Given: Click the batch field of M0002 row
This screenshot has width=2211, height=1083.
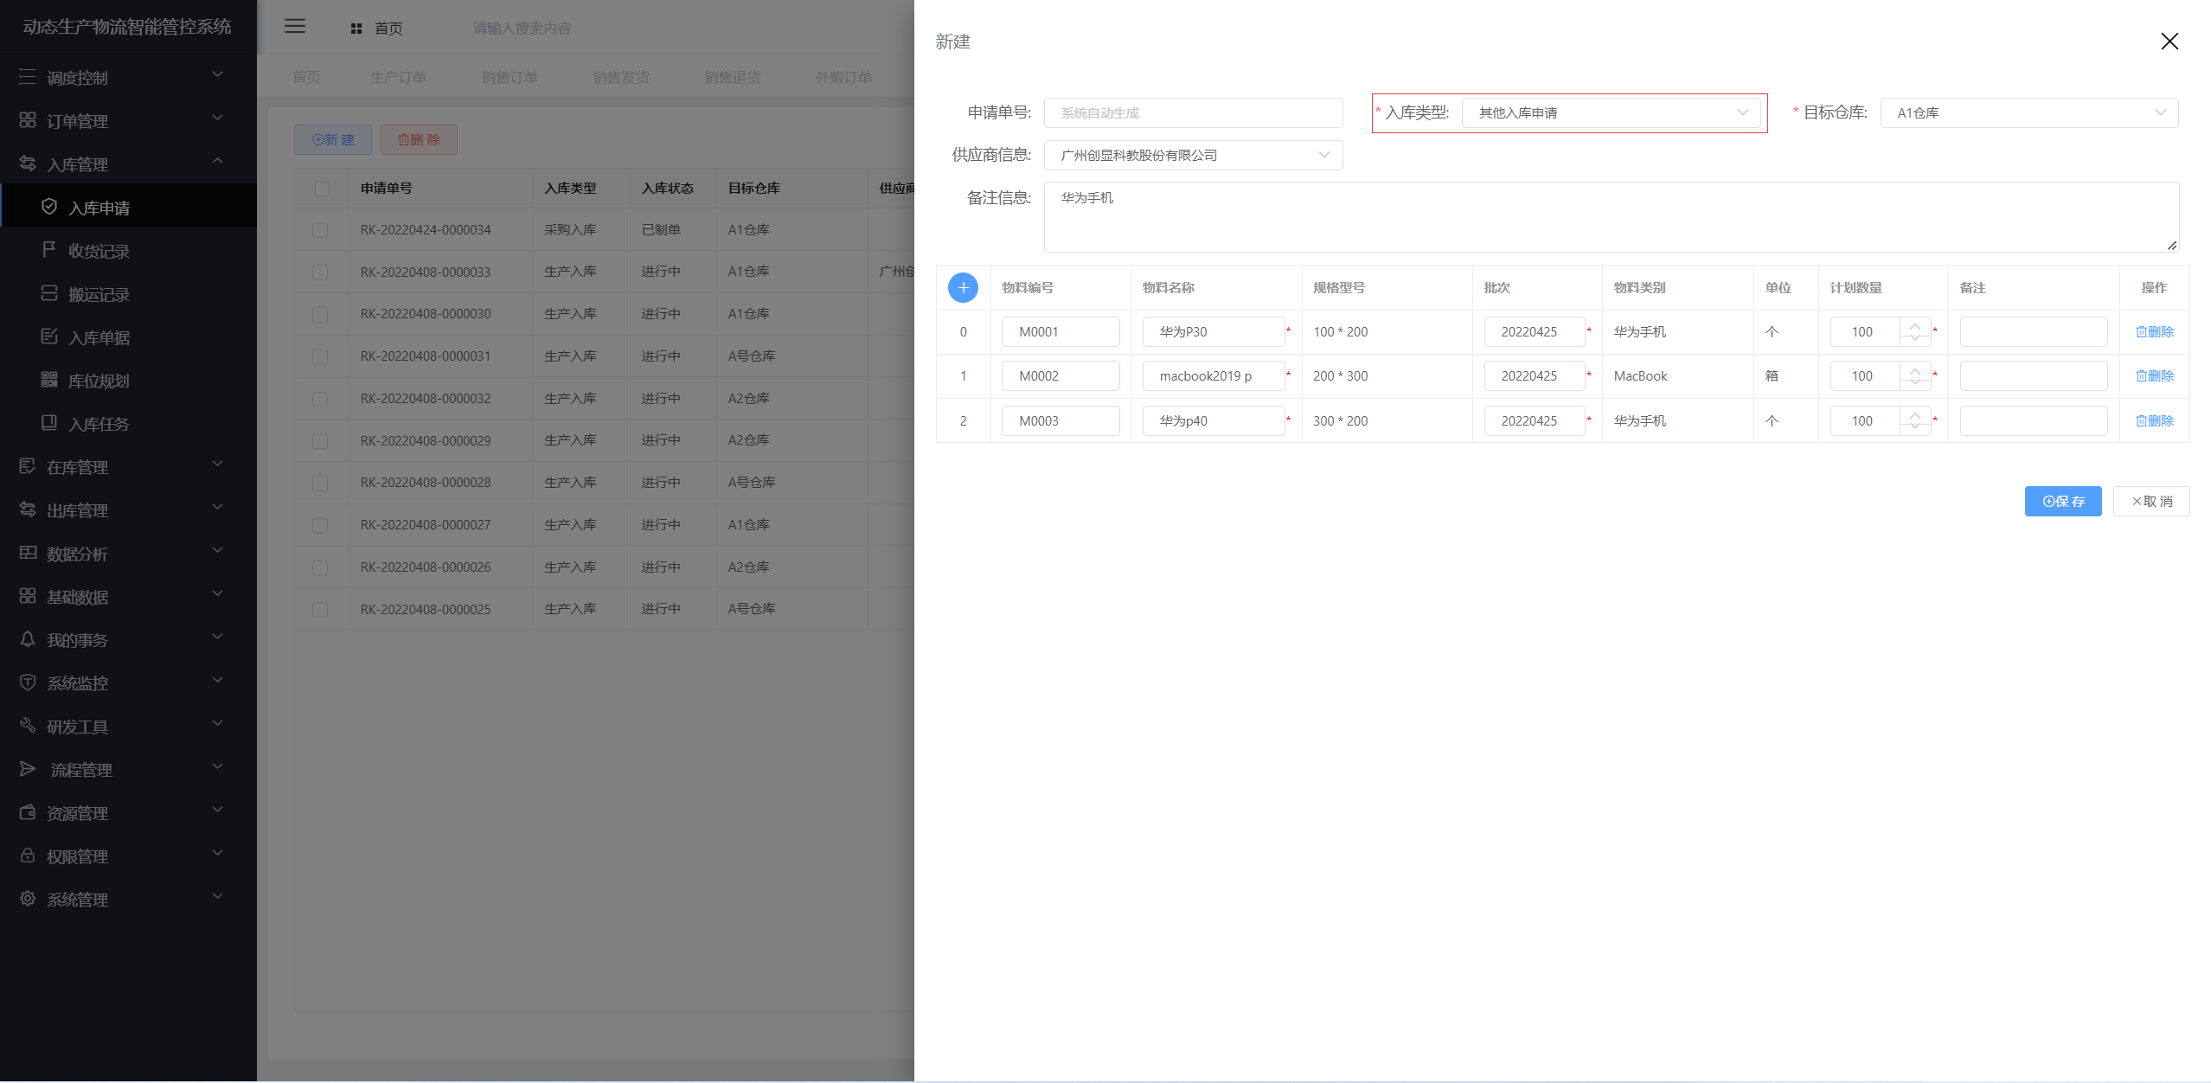Looking at the screenshot, I should coord(1534,376).
